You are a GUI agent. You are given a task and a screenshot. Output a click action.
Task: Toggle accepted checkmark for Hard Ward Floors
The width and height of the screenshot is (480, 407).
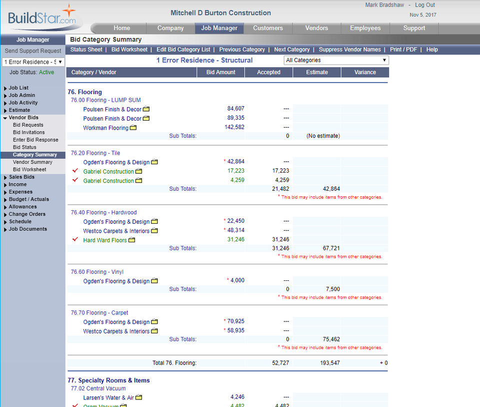click(75, 239)
